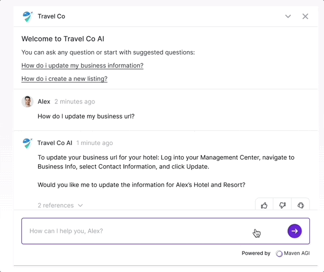Expand the 2 references list
The height and width of the screenshot is (272, 324).
tap(60, 205)
